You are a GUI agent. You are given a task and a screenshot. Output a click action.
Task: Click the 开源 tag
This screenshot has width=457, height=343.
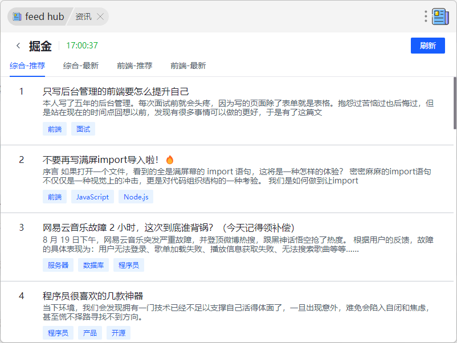[119, 333]
